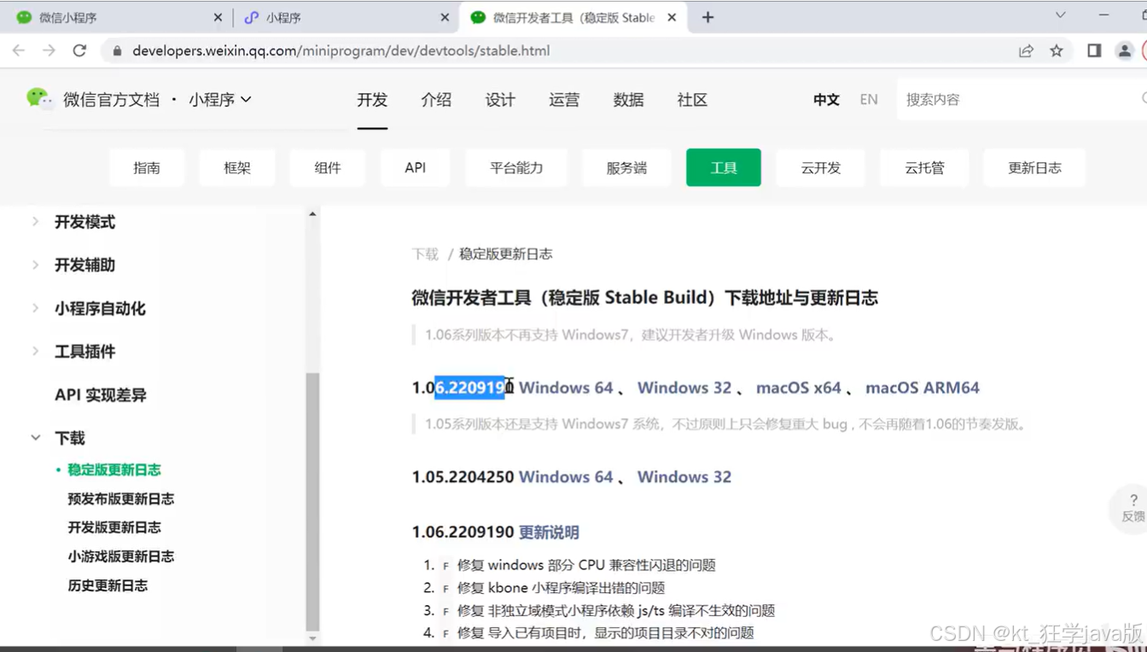Switch language to 中文
This screenshot has height=652, width=1147.
[826, 100]
